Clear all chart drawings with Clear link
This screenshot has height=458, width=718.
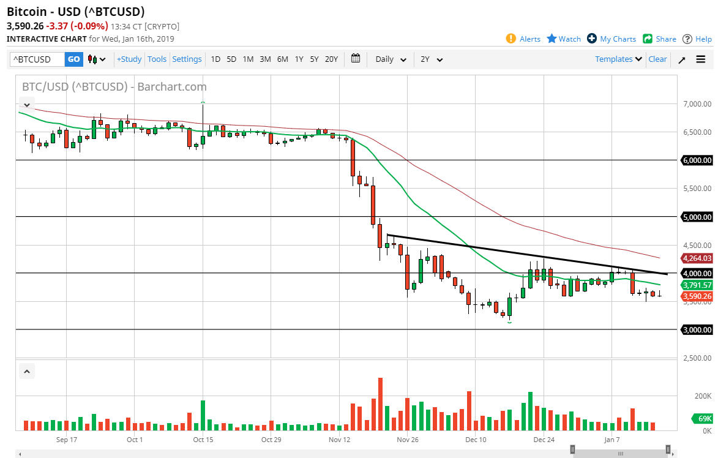tap(657, 59)
